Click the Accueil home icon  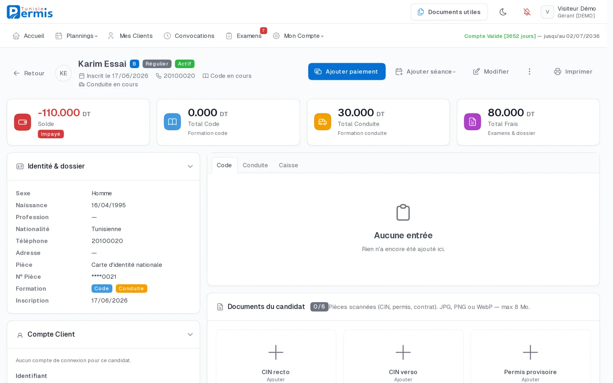pyautogui.click(x=16, y=36)
